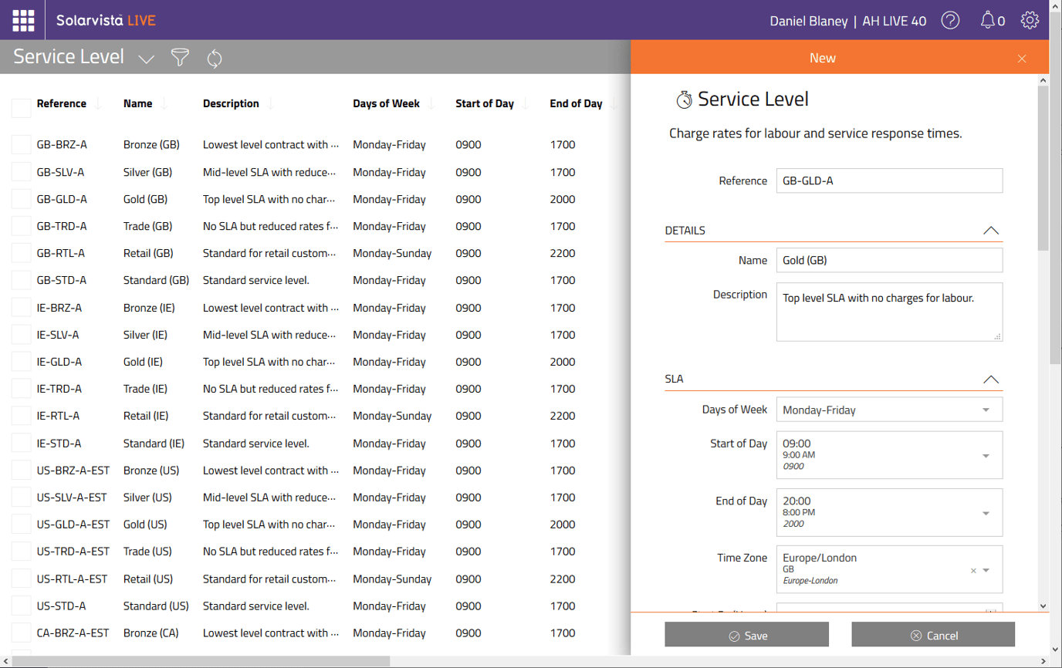The height and width of the screenshot is (668, 1062).
Task: Tick the checkbox for GB-BRZ-A row
Action: coord(22,145)
